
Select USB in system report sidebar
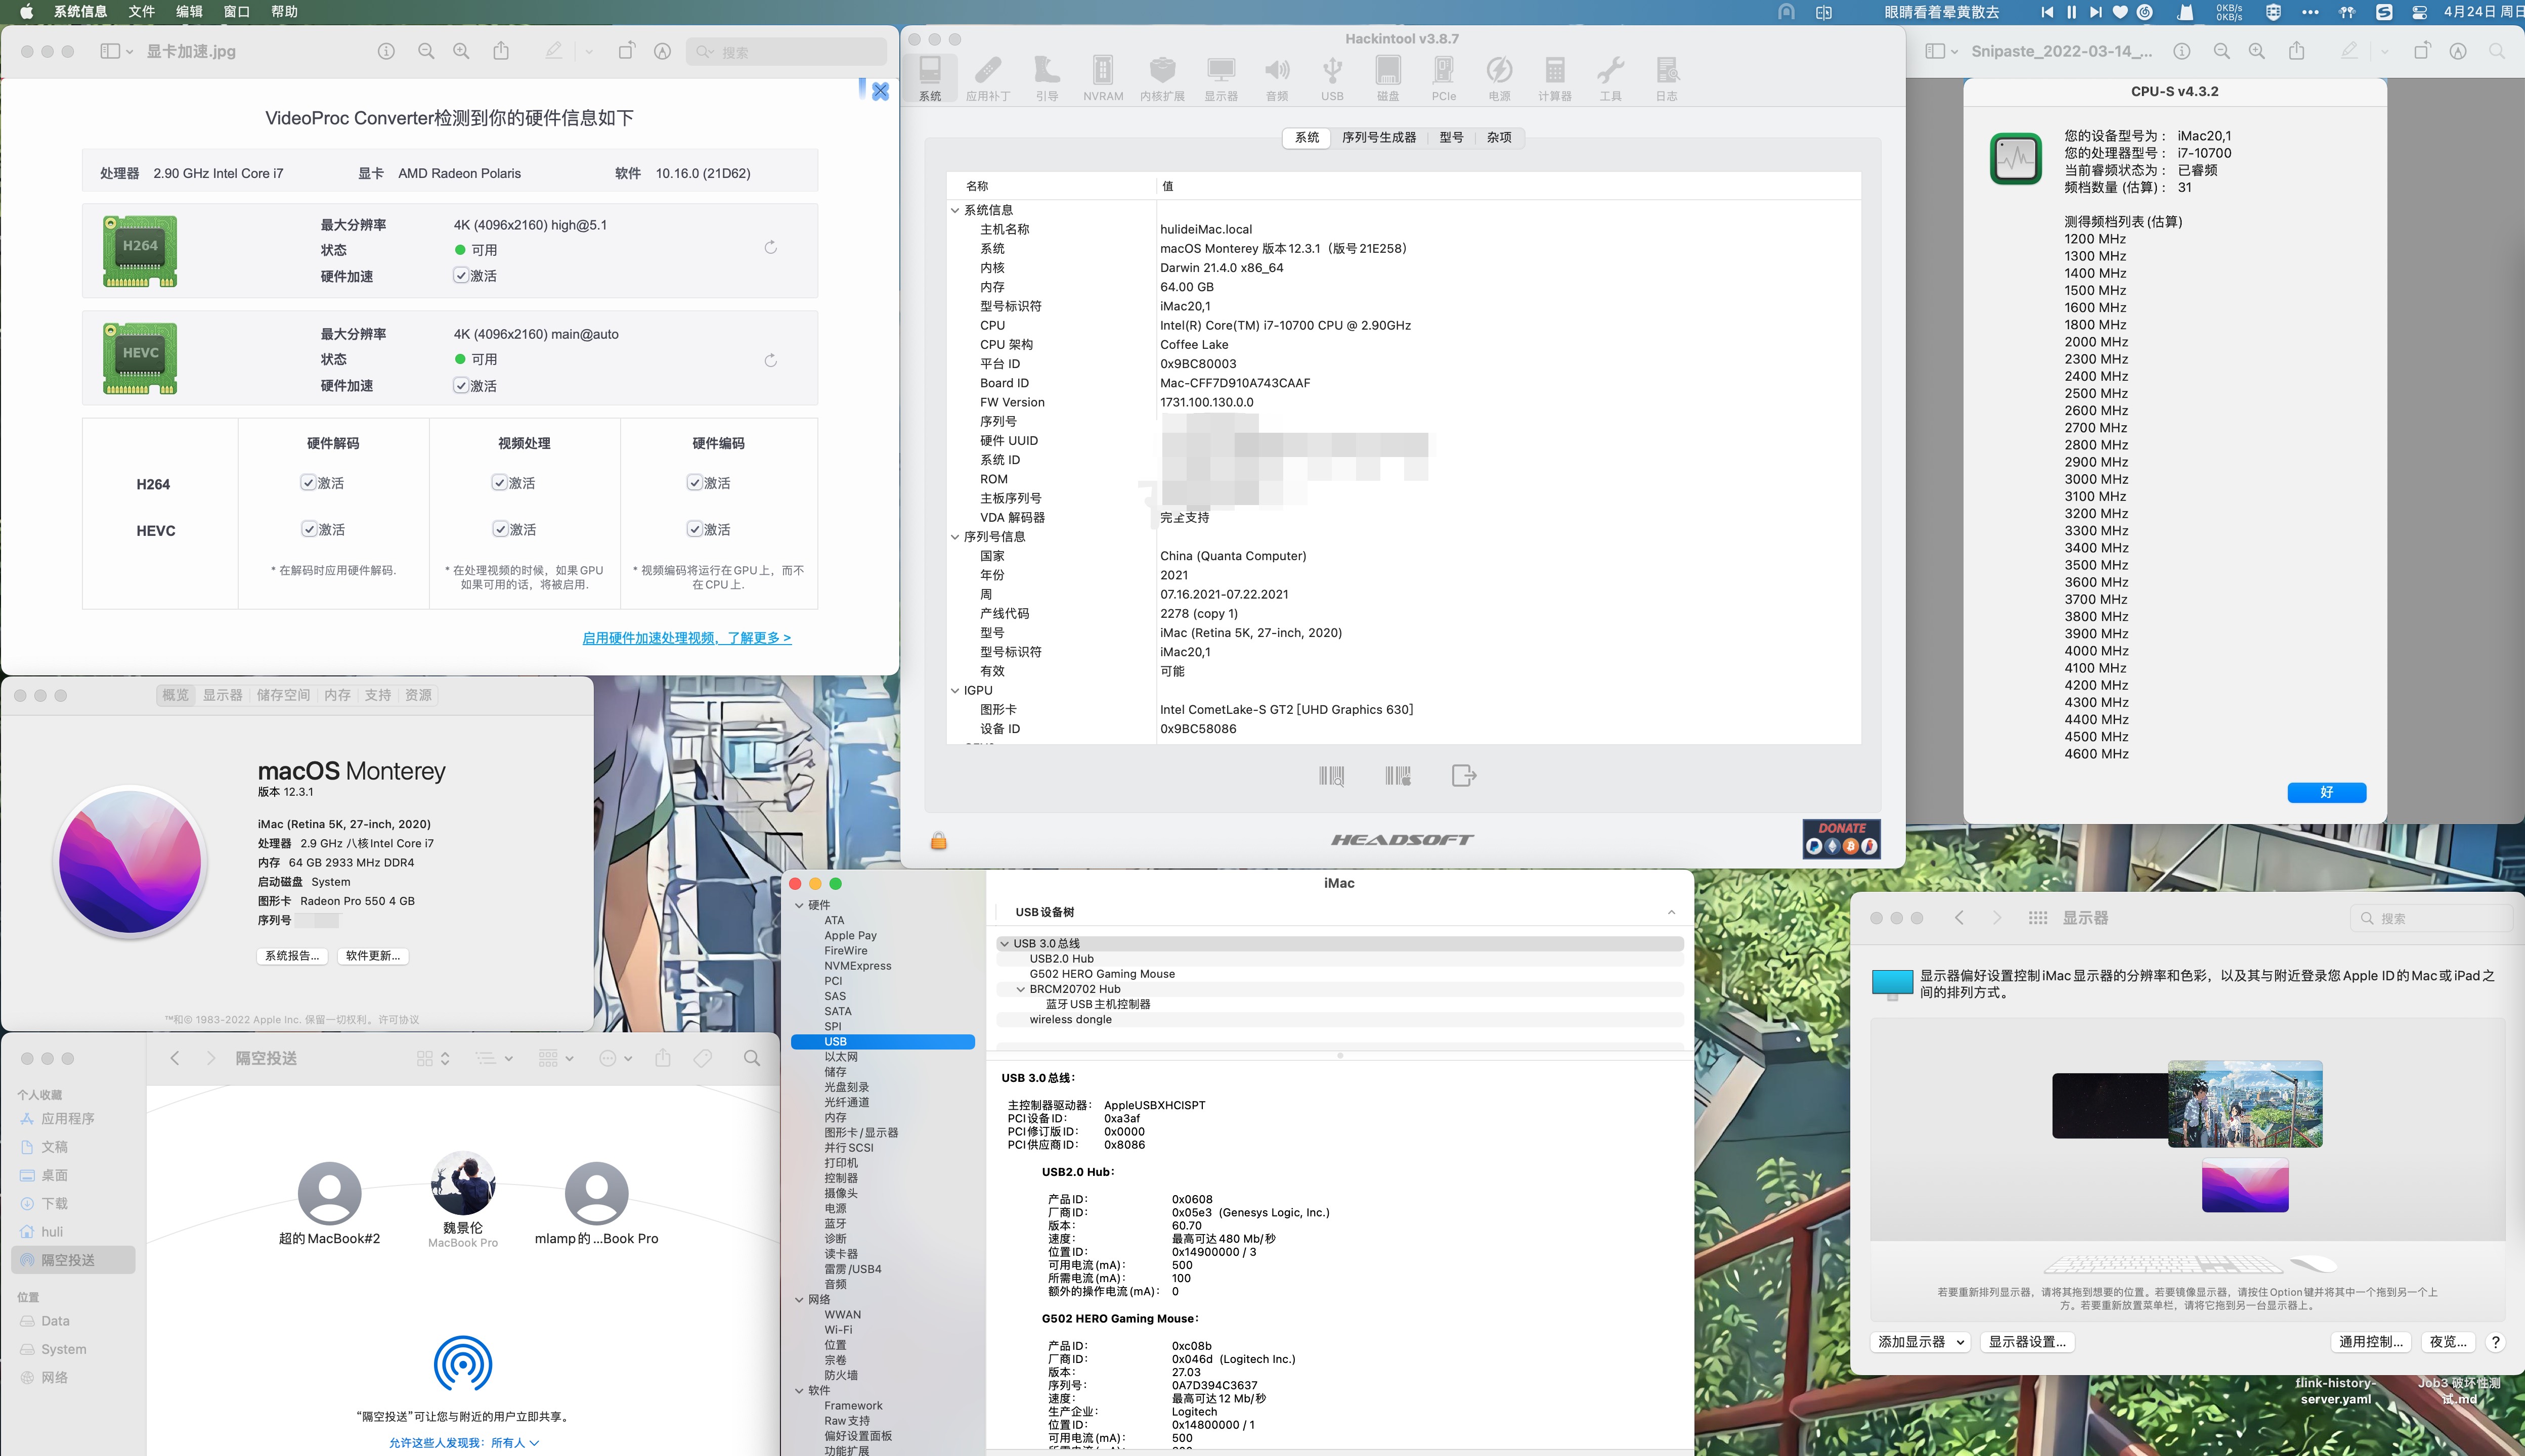(x=835, y=1041)
